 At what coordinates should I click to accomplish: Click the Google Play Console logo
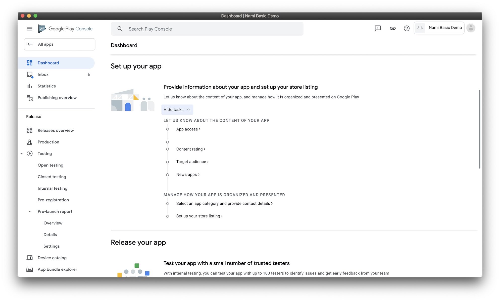(x=65, y=29)
